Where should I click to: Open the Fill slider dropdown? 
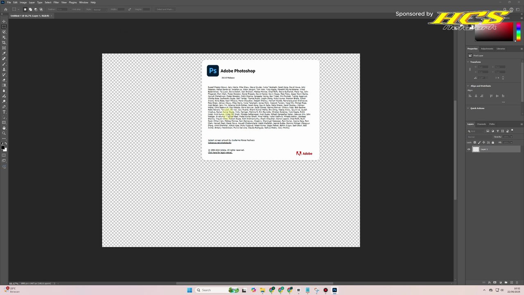511,143
